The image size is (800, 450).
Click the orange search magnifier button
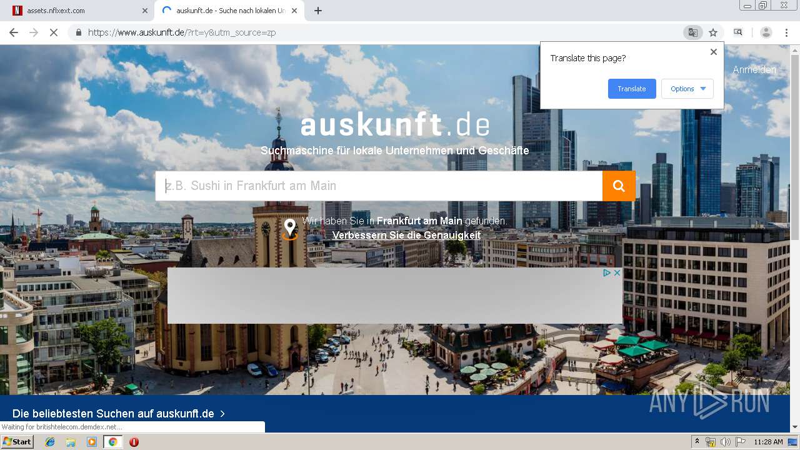point(619,186)
